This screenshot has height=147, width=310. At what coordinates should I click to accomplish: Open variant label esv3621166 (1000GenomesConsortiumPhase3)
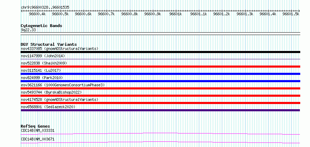[x=63, y=85]
